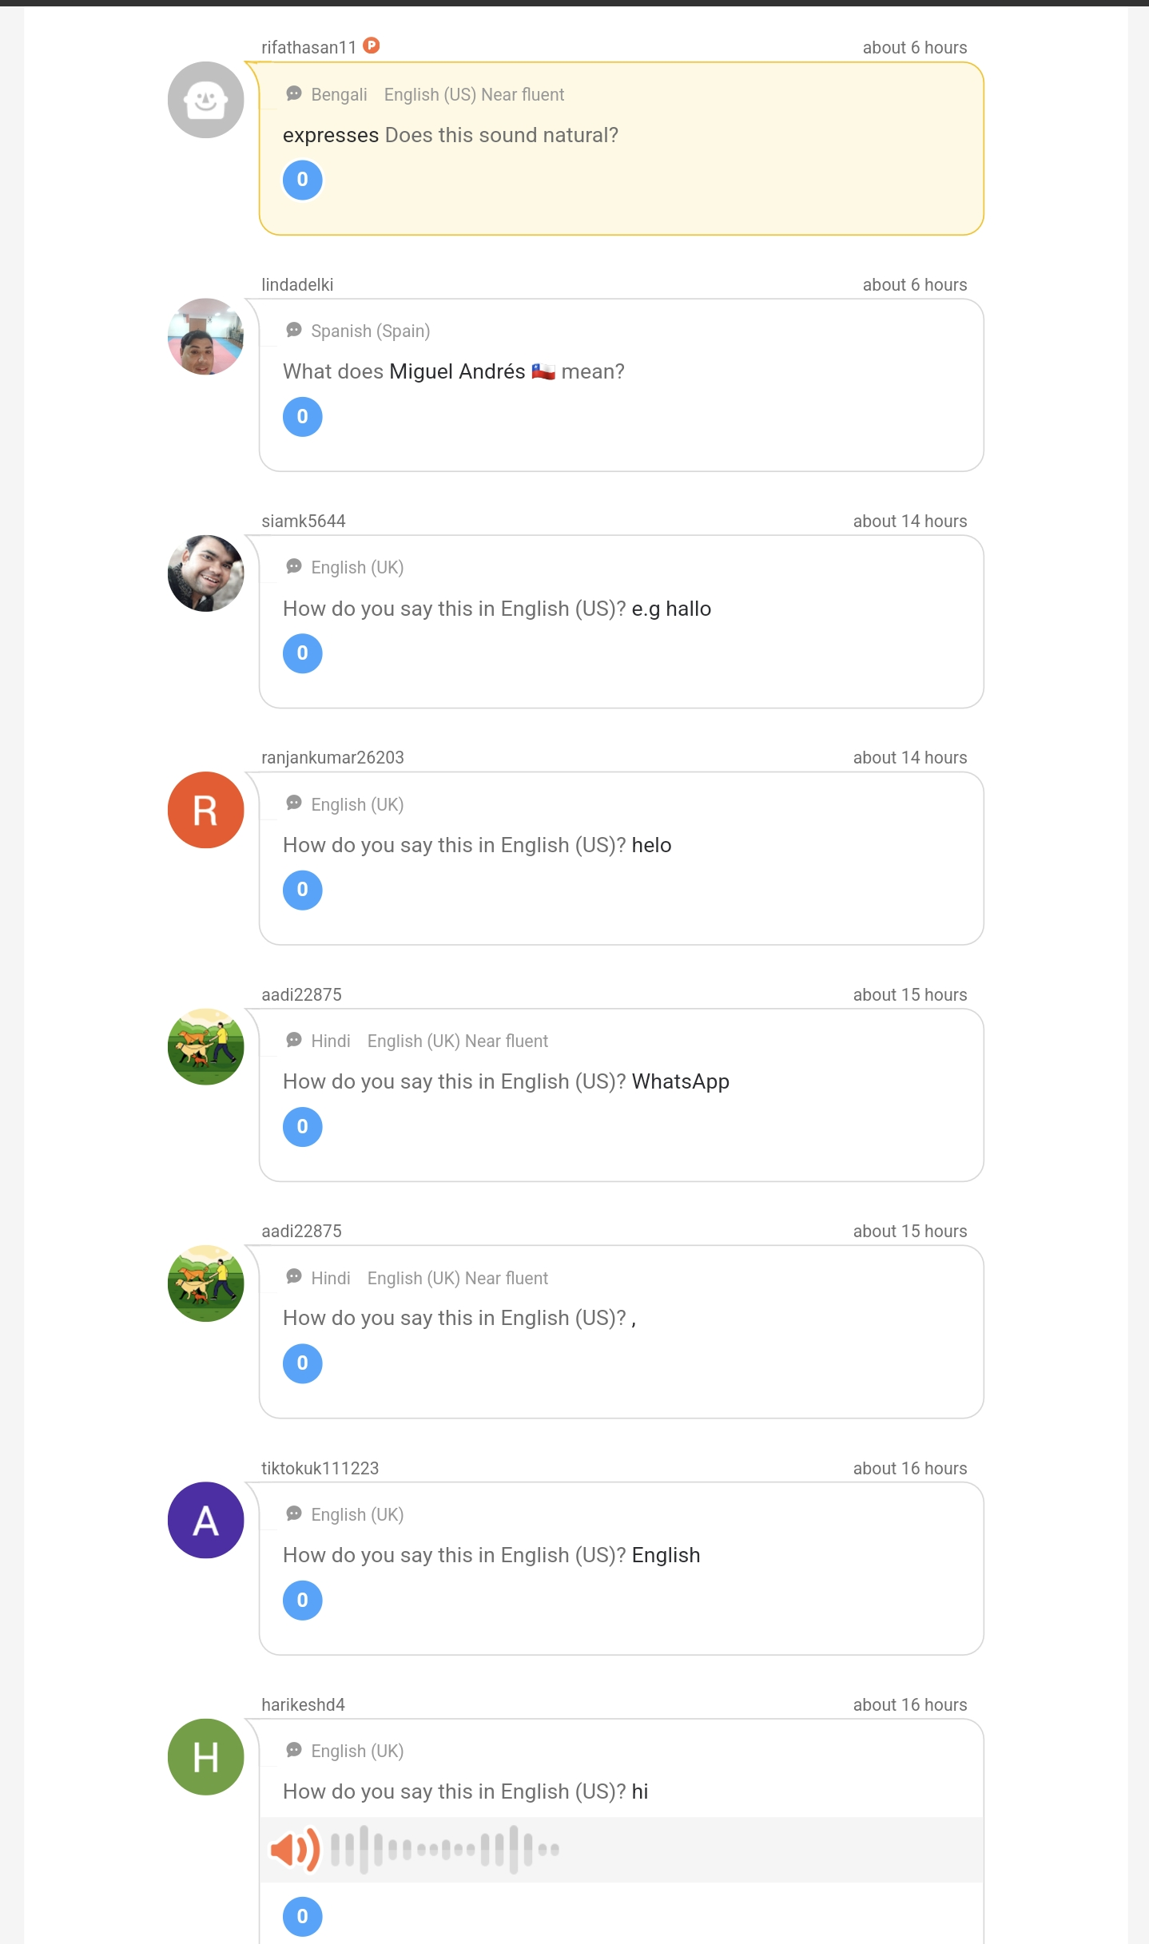This screenshot has width=1149, height=1944.
Task: Play the audio on harikeshd4's question
Action: (294, 1849)
